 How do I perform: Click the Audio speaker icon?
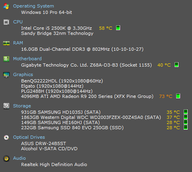[x=6, y=159]
